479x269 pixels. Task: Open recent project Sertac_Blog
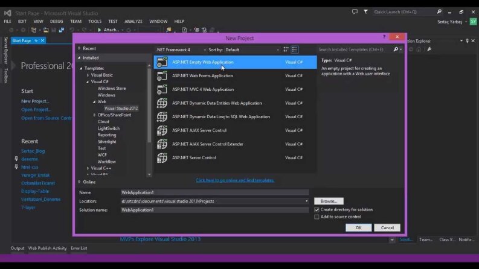click(33, 151)
